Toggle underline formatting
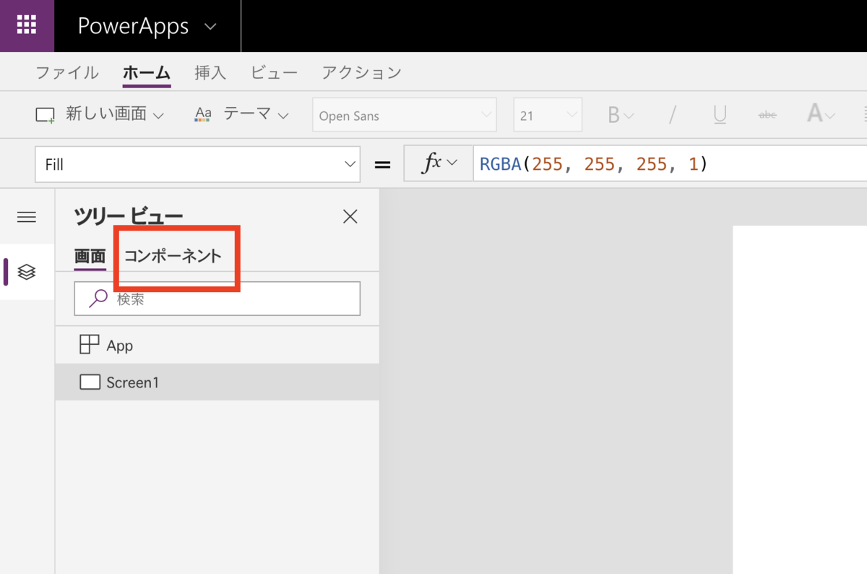The image size is (867, 574). click(x=720, y=115)
